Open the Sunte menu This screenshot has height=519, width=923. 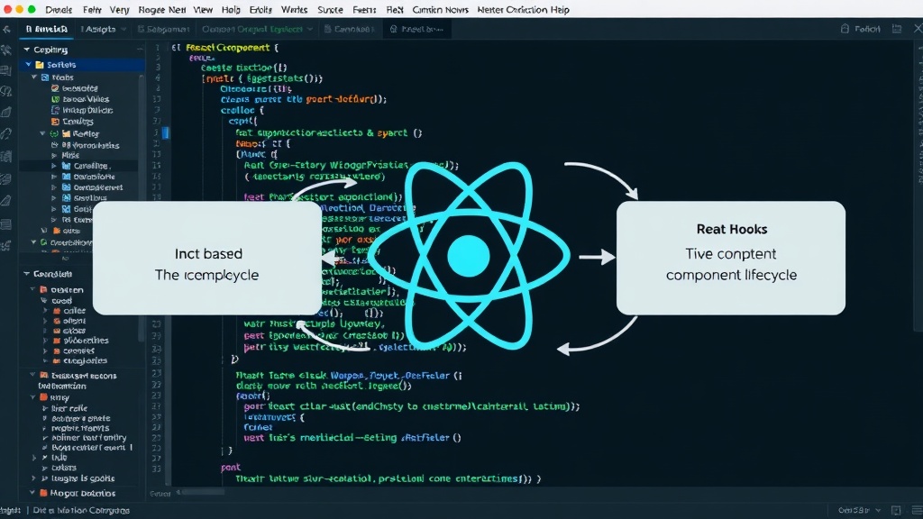[x=330, y=9]
